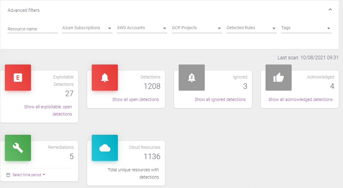Open the Azure Subscriptions dropdown
This screenshot has height=188, width=343.
pos(110,28)
